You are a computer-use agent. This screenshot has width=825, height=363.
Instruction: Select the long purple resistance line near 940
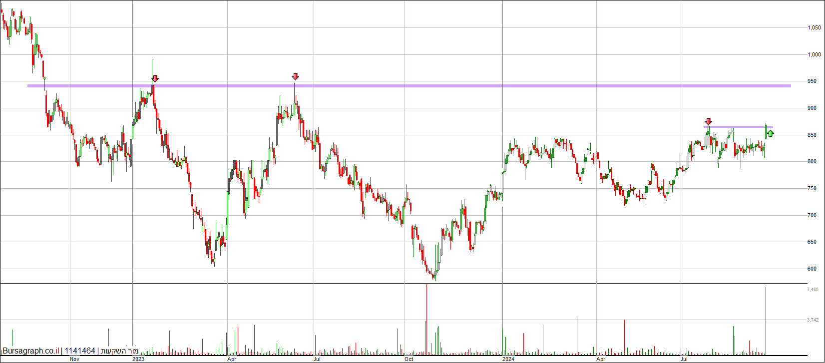(x=409, y=86)
